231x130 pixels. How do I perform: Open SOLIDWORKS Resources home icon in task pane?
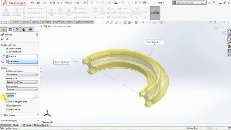pyautogui.click(x=229, y=31)
